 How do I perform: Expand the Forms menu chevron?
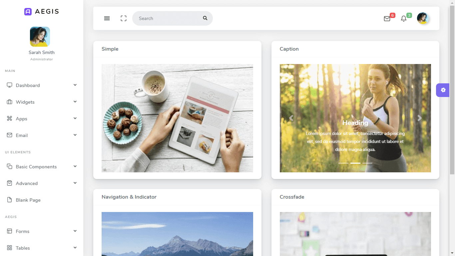pyautogui.click(x=75, y=231)
